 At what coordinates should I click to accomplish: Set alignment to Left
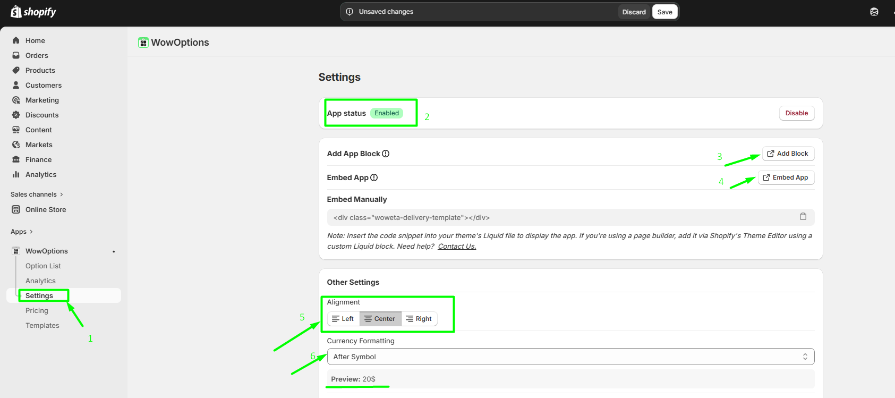(x=343, y=319)
